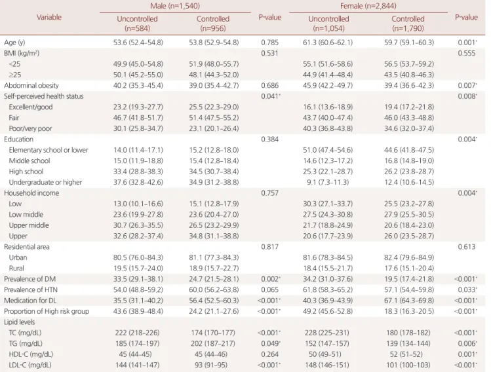Viewport: 491px width, 372px height.
Task: Select the 'High school' row label
Action: [26, 172]
